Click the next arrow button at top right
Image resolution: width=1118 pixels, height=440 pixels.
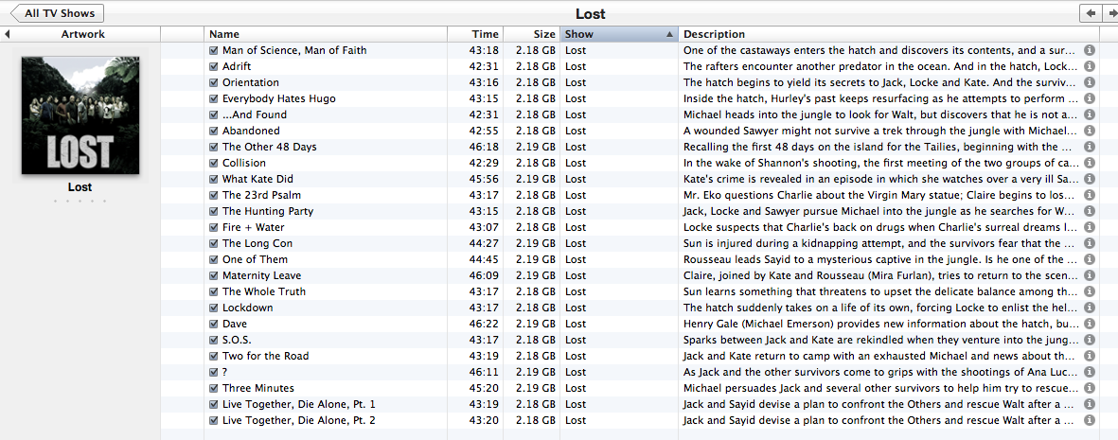click(x=1109, y=13)
